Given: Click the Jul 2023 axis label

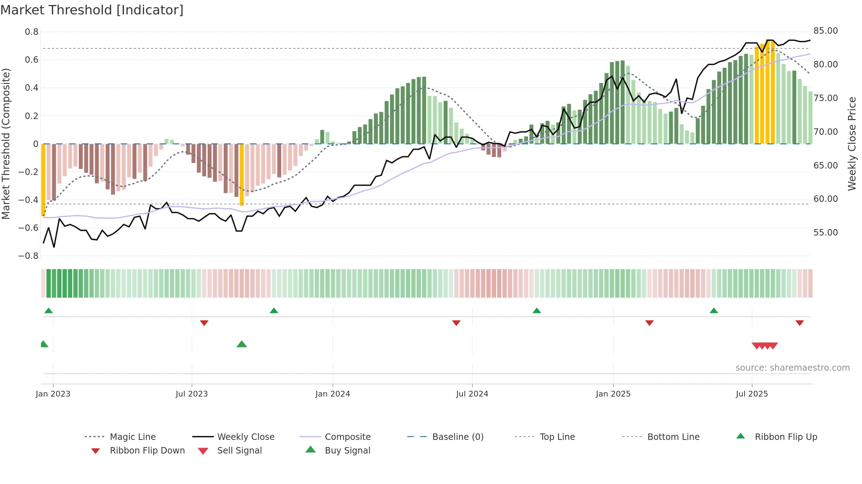Looking at the screenshot, I should [192, 394].
